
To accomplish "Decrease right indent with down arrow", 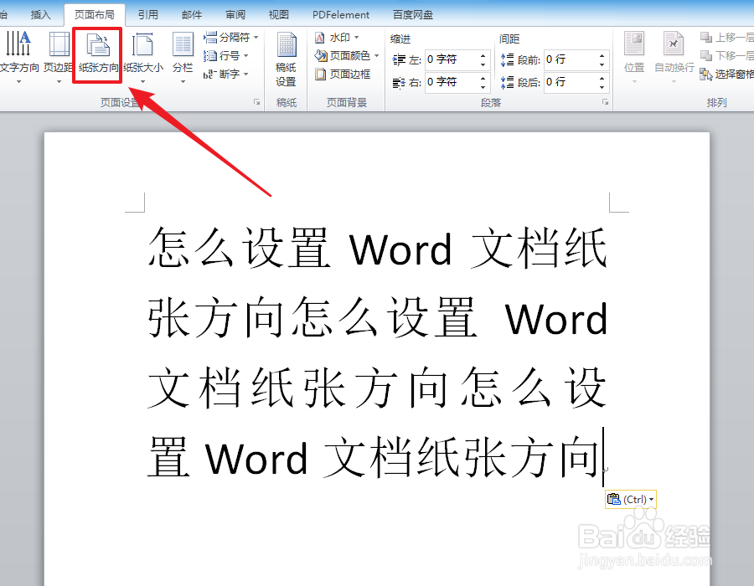I will pos(483,87).
